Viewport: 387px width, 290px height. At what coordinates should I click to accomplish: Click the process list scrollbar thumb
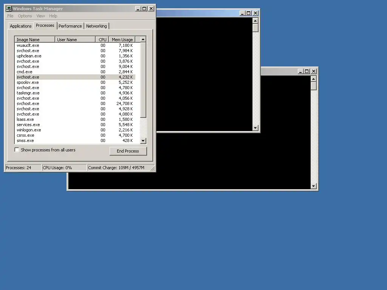tap(143, 80)
